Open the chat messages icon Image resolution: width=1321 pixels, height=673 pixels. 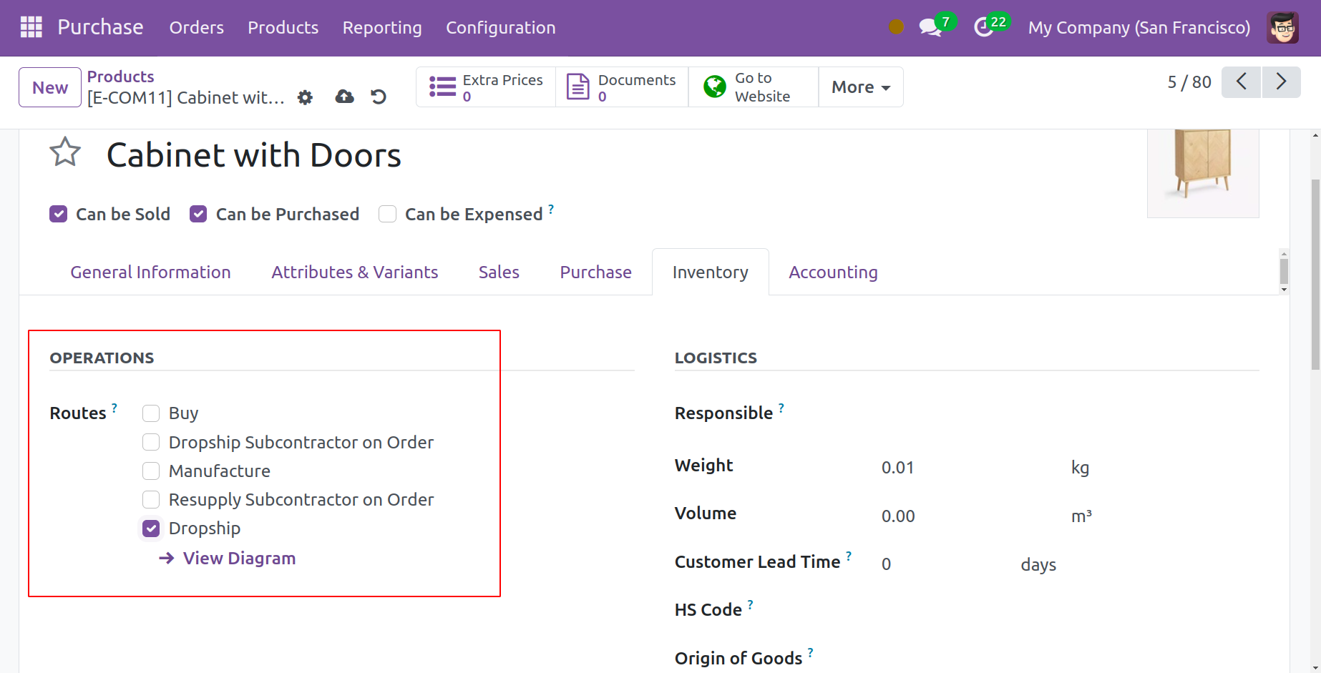click(930, 28)
